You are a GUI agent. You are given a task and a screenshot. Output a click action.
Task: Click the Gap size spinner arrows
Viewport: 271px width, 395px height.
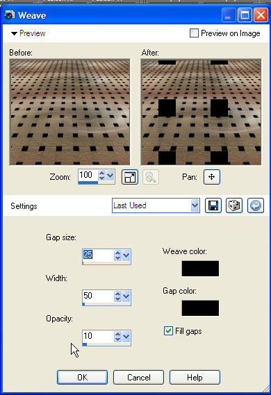click(117, 255)
